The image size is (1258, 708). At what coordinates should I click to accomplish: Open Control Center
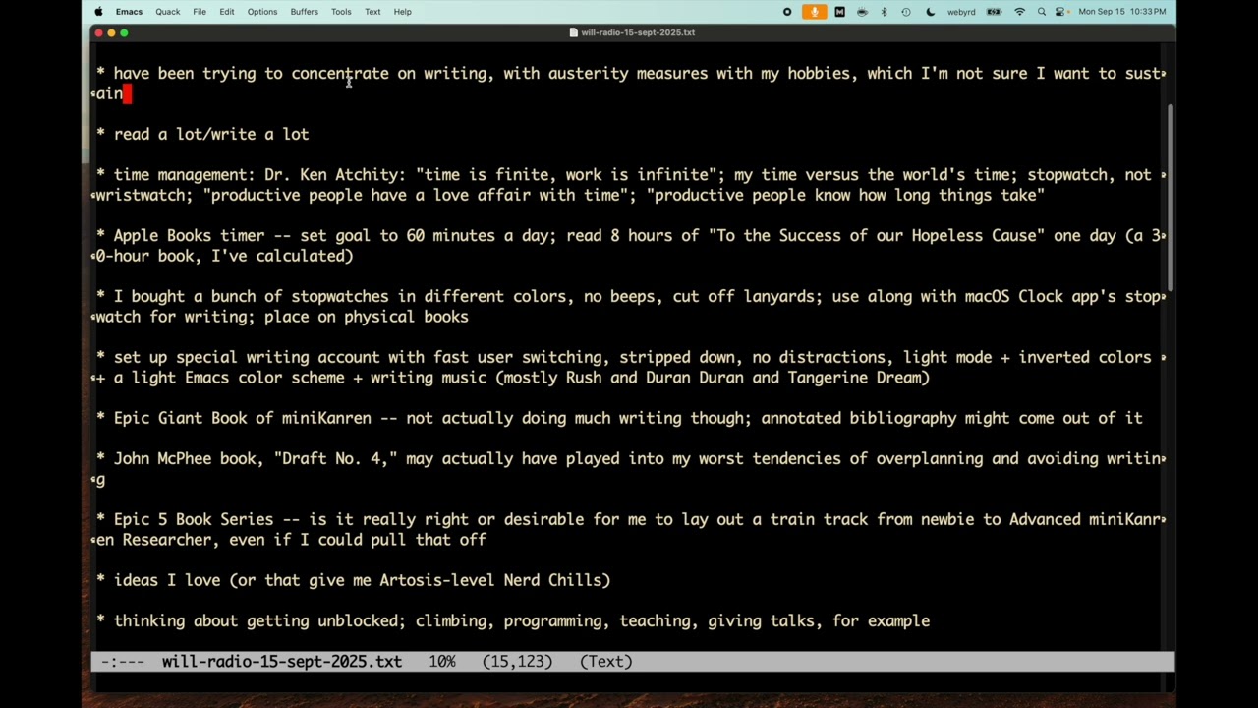[x=1061, y=12]
